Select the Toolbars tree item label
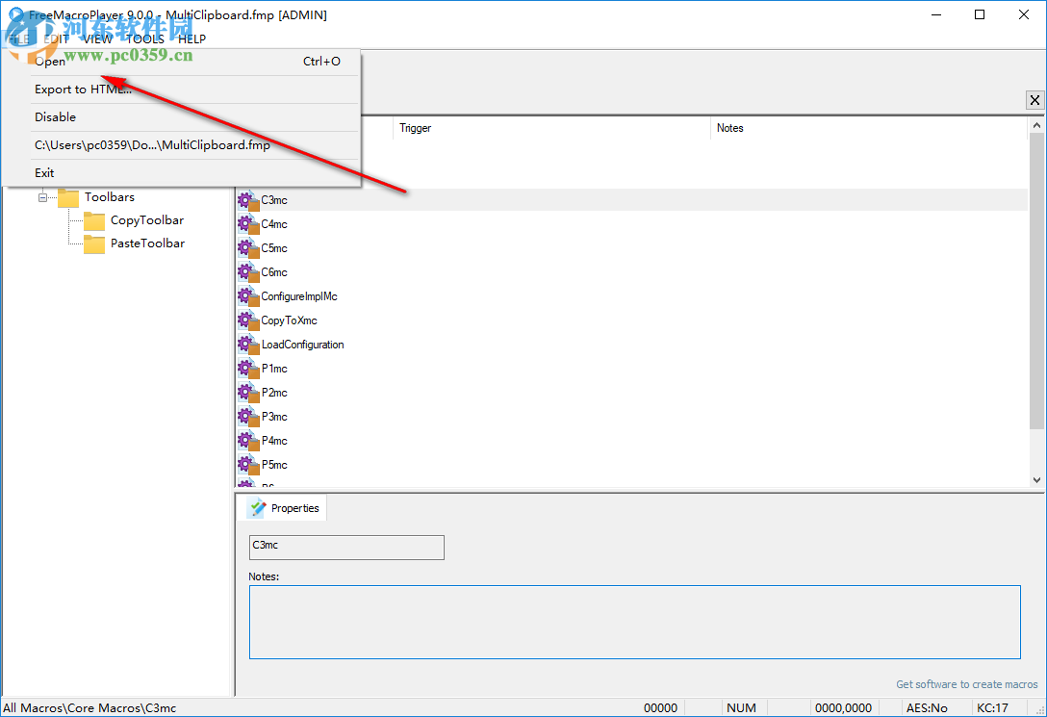This screenshot has height=717, width=1047. point(110,197)
